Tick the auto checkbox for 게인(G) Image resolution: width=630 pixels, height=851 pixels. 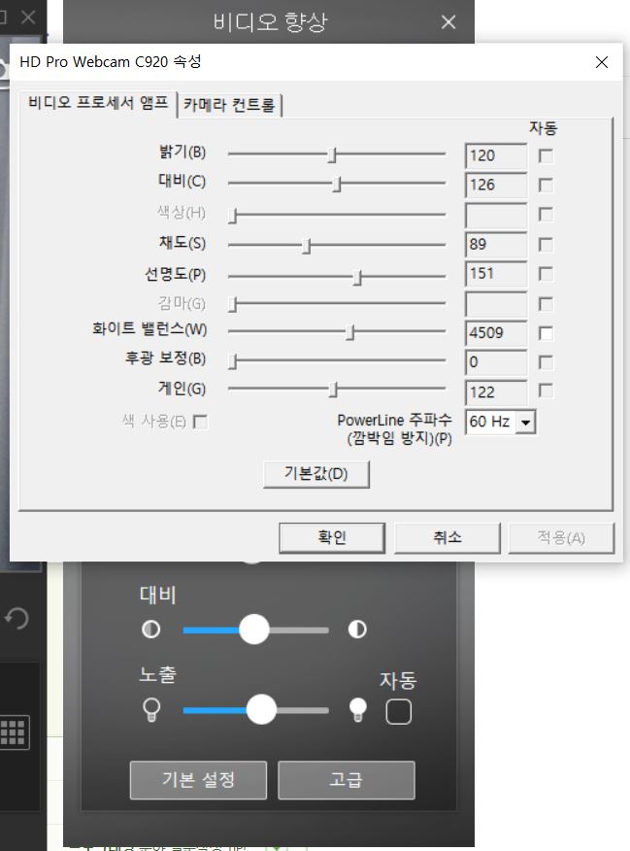pos(546,391)
